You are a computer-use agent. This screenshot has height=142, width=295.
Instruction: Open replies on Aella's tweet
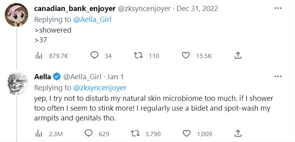89,133
